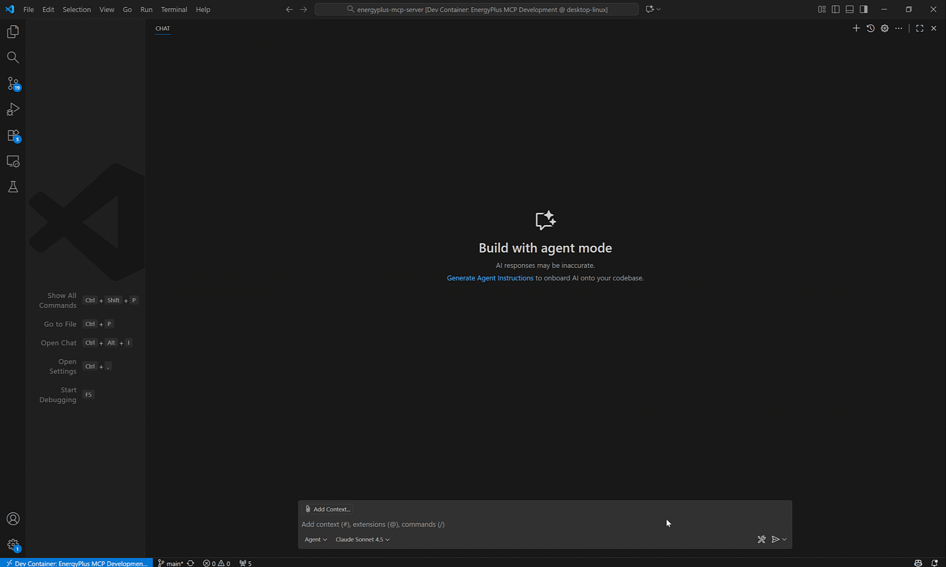Open the Claude Sonnet 4.5 model picker
Image resolution: width=946 pixels, height=567 pixels.
click(x=362, y=539)
